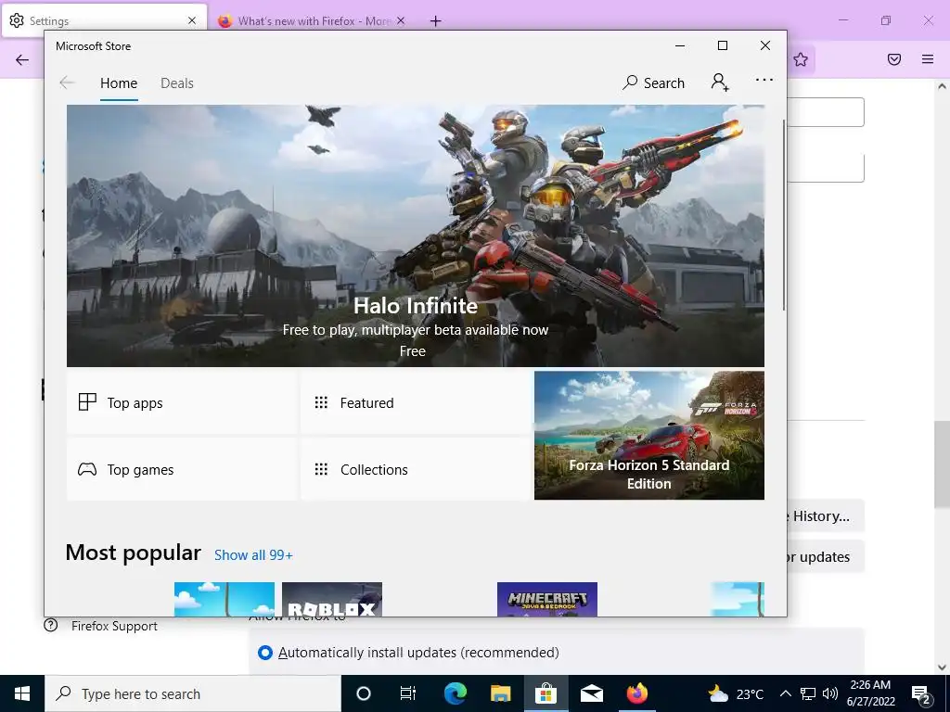
Task: Open Windows Start menu
Action: point(22,693)
